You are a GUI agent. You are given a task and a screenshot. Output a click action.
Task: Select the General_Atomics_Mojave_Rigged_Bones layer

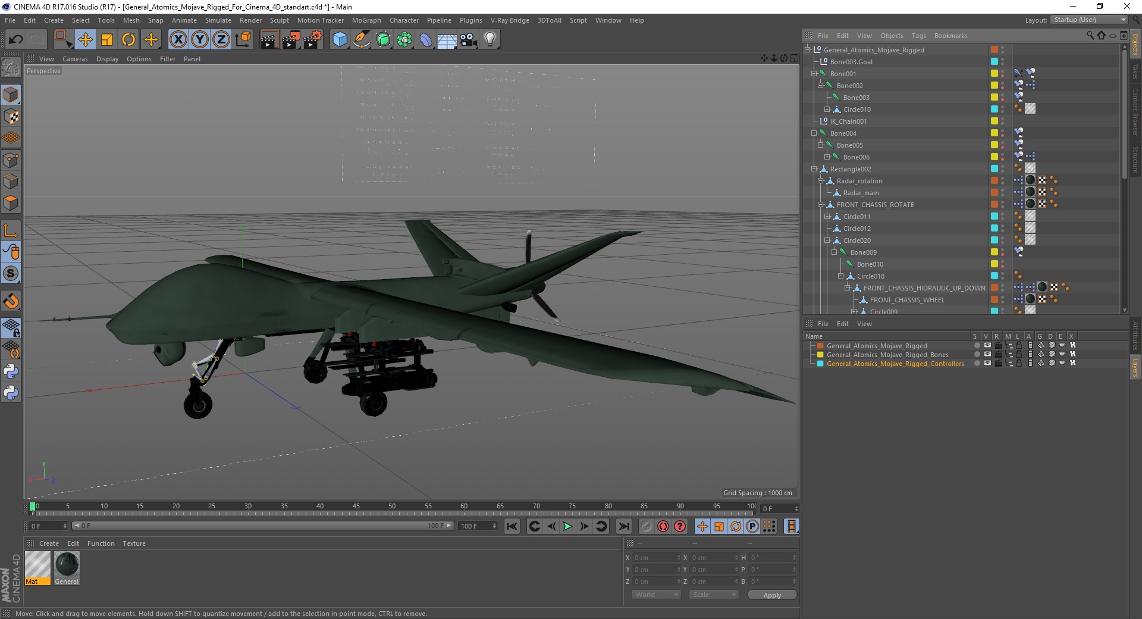click(887, 355)
